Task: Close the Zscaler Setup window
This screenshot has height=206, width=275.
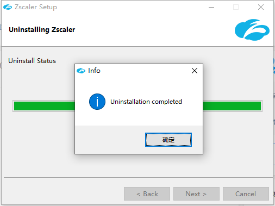Action: (x=261, y=7)
